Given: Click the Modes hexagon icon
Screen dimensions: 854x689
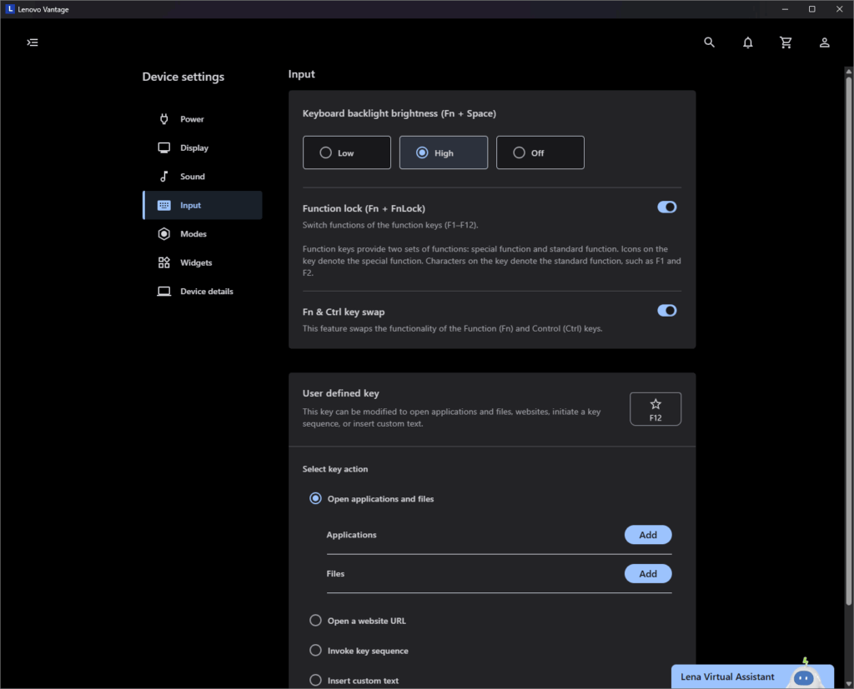Looking at the screenshot, I should pos(164,234).
